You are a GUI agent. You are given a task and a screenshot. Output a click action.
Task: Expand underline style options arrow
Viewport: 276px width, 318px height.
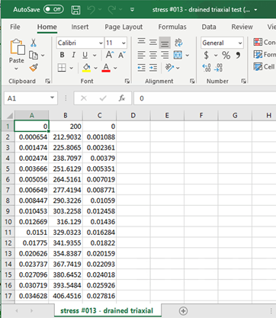point(95,55)
